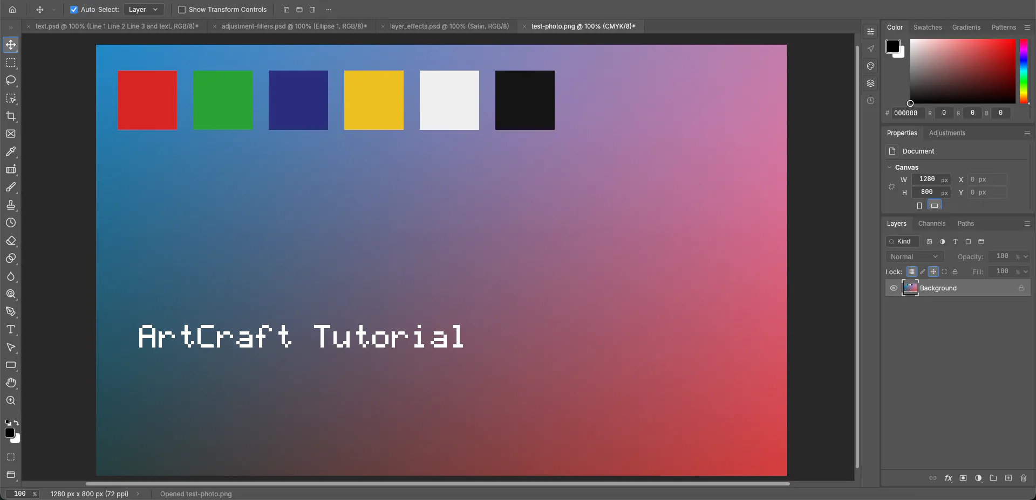The height and width of the screenshot is (500, 1036).
Task: Select the Zoom tool
Action: 11,400
